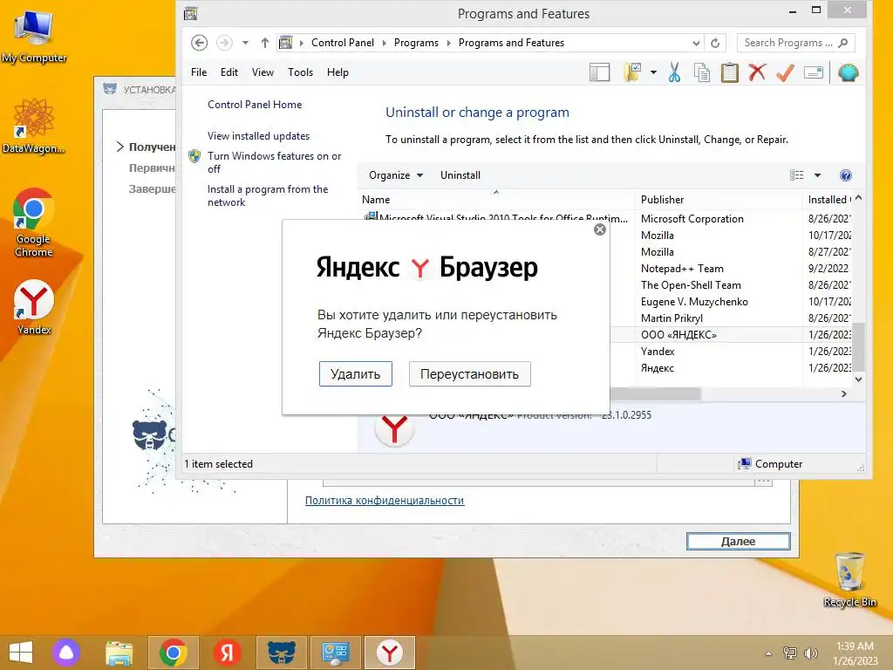The width and height of the screenshot is (893, 670).
Task: Open the Edit menu
Action: coord(229,72)
